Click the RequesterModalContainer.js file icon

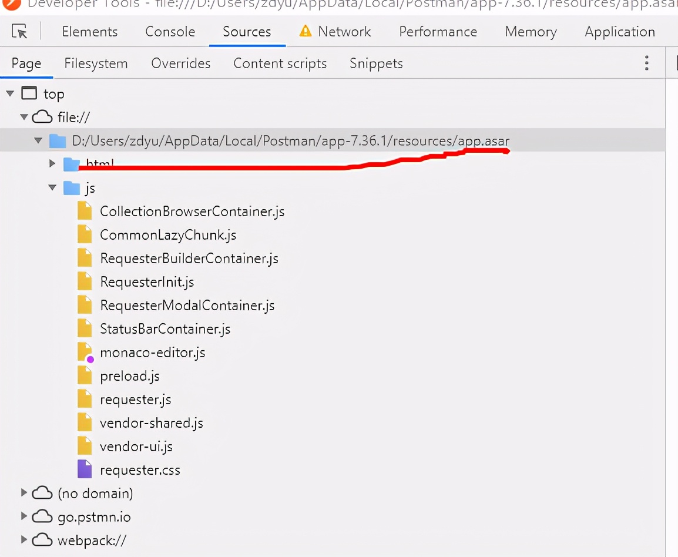click(85, 306)
